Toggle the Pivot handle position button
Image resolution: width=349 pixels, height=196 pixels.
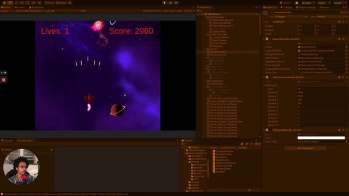point(50,3)
